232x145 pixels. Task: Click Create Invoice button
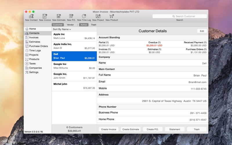(108, 129)
